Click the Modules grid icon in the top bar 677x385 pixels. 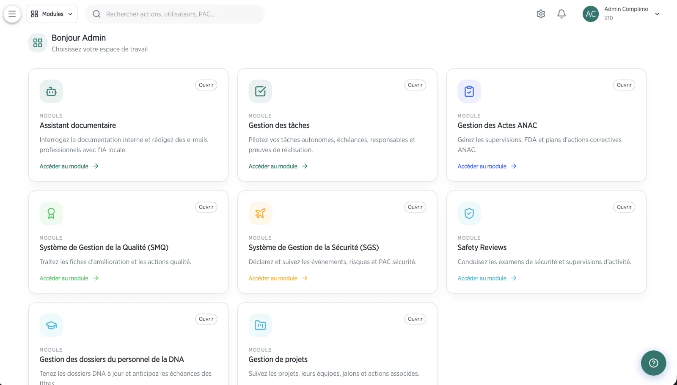point(35,14)
